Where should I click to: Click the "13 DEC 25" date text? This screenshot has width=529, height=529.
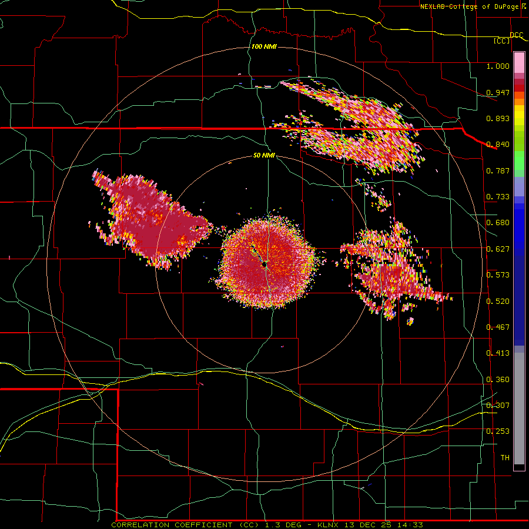coord(368,525)
